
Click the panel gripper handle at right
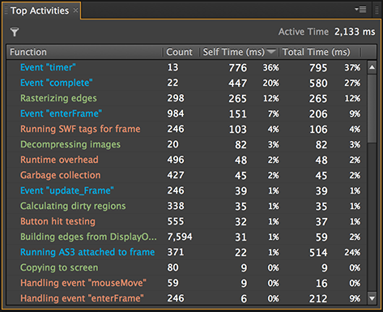click(377, 11)
